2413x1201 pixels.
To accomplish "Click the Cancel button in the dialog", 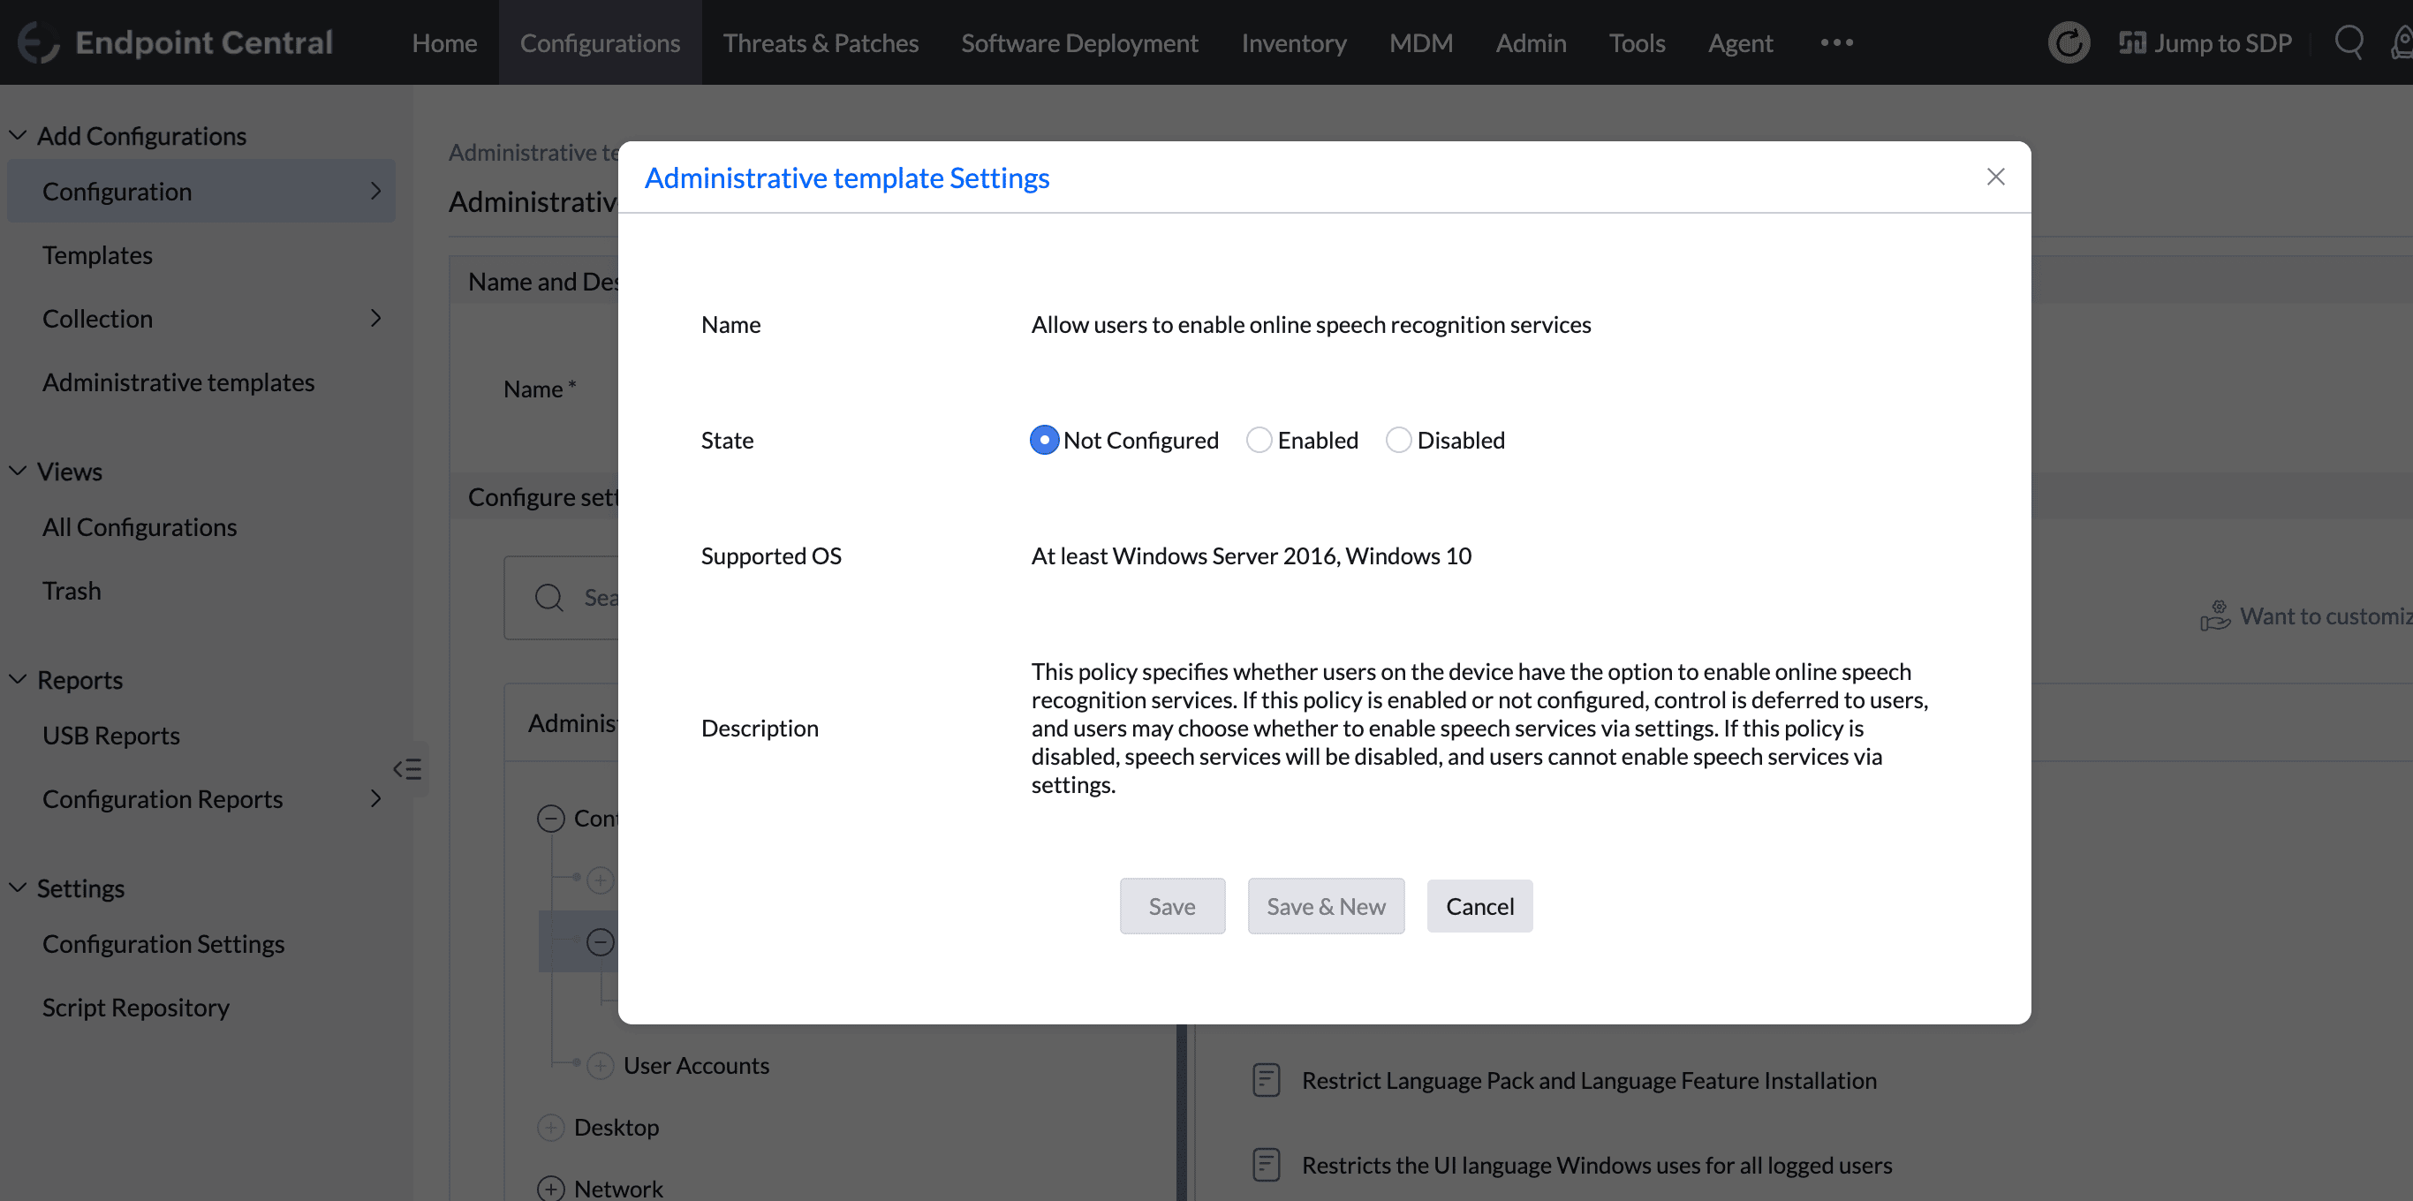I will click(x=1480, y=906).
